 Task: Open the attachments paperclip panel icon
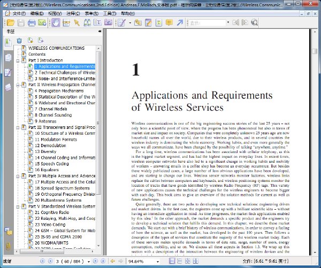[8, 246]
